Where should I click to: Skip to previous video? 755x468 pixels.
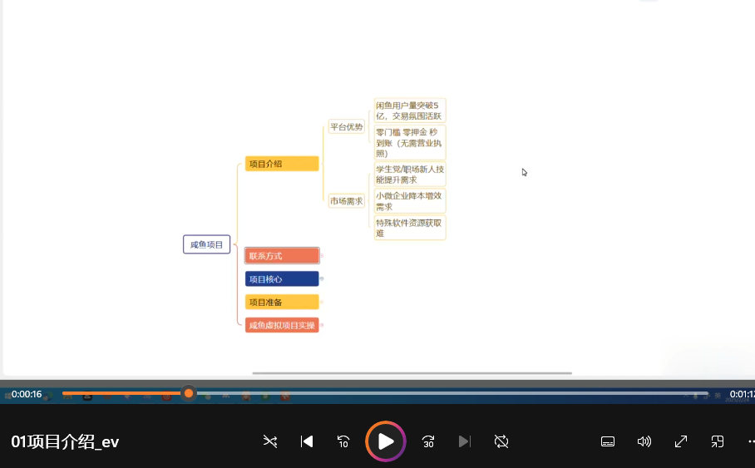coord(307,441)
